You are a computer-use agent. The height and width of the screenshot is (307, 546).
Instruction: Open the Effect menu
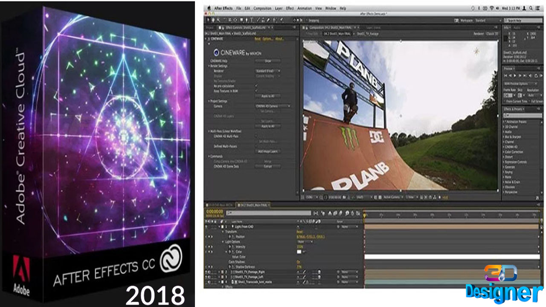coord(290,8)
